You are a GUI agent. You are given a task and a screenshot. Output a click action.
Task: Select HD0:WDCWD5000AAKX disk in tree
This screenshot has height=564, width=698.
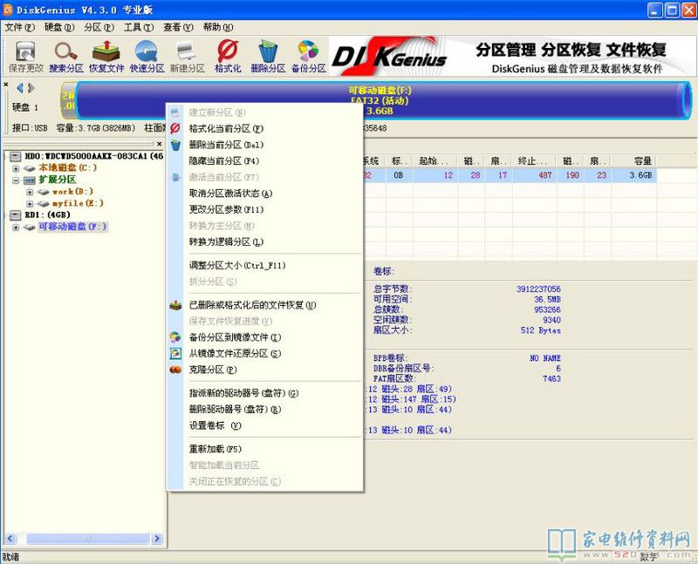pyautogui.click(x=94, y=156)
